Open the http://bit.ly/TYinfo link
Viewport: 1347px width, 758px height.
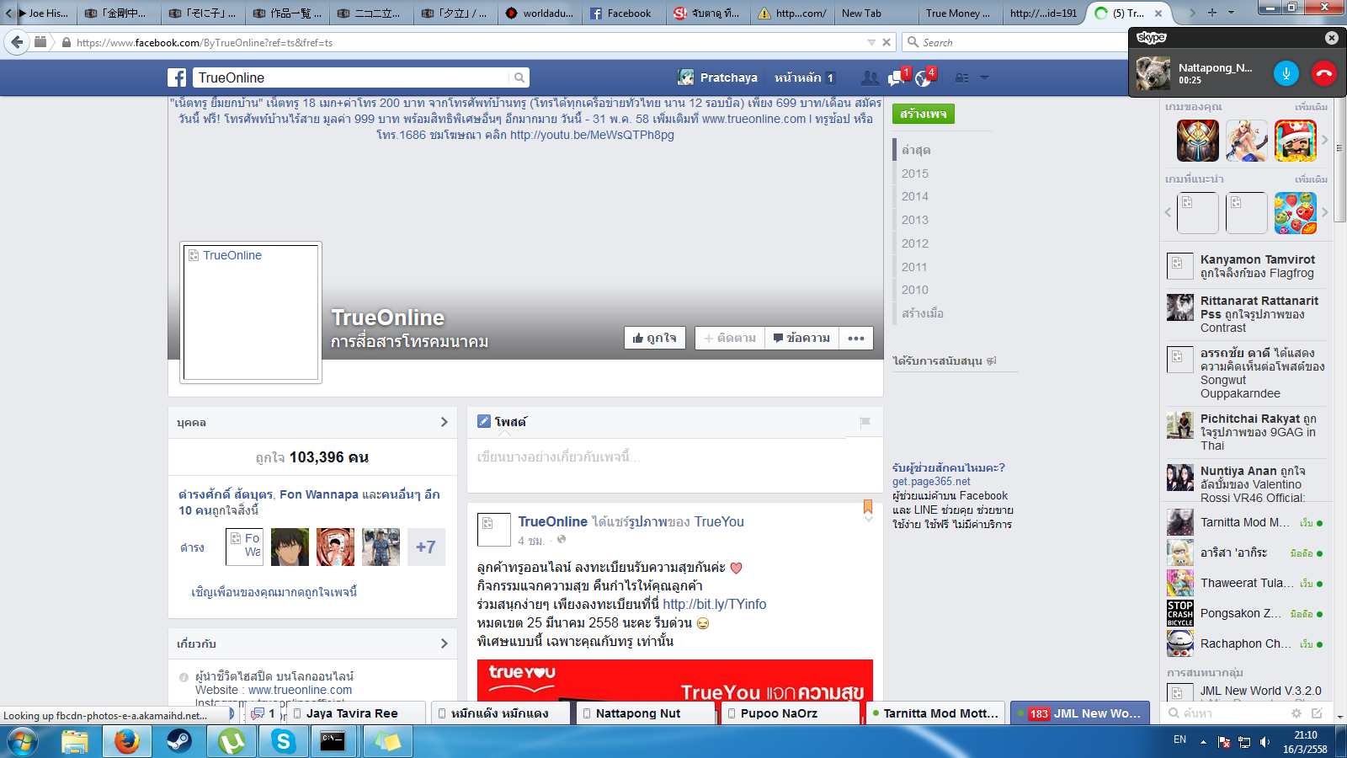point(715,604)
